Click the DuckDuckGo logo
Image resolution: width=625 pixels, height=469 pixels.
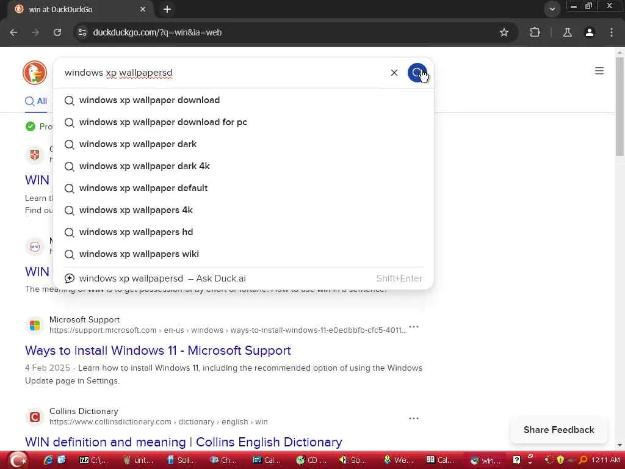point(35,73)
